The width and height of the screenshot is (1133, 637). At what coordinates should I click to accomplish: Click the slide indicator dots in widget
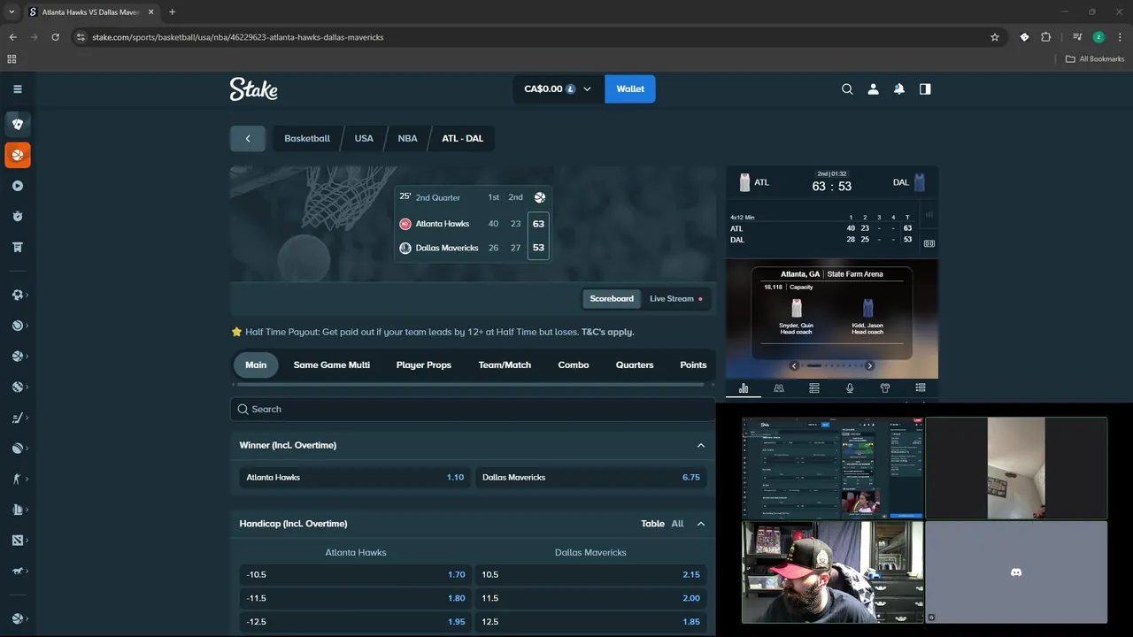pos(832,365)
